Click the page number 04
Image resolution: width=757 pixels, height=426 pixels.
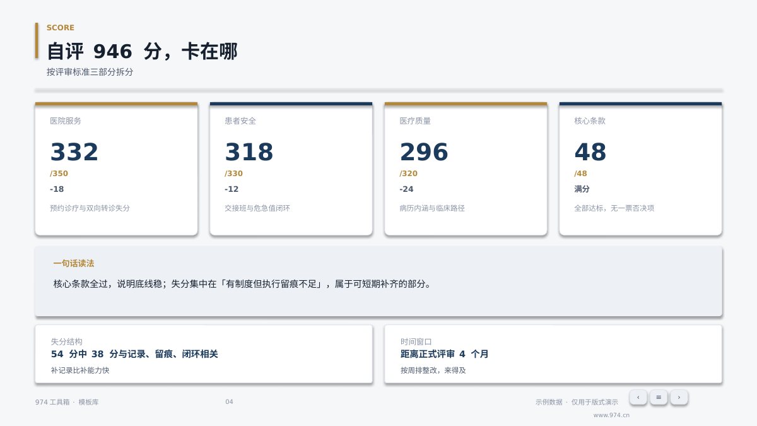coord(229,402)
